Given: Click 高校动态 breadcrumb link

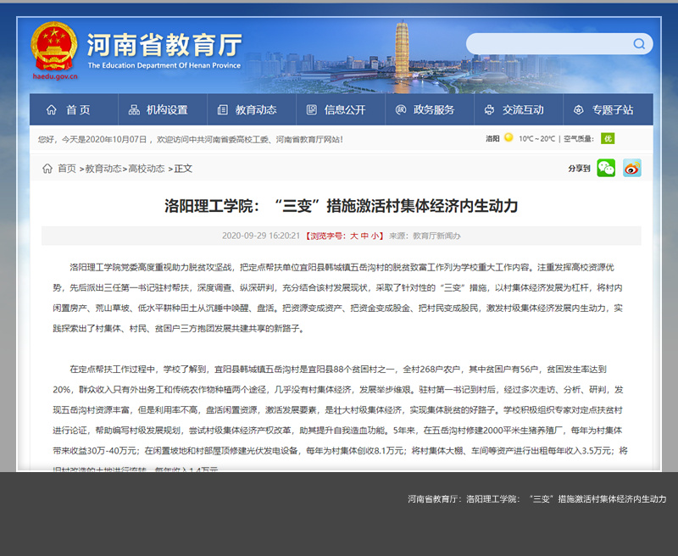Looking at the screenshot, I should pos(146,169).
